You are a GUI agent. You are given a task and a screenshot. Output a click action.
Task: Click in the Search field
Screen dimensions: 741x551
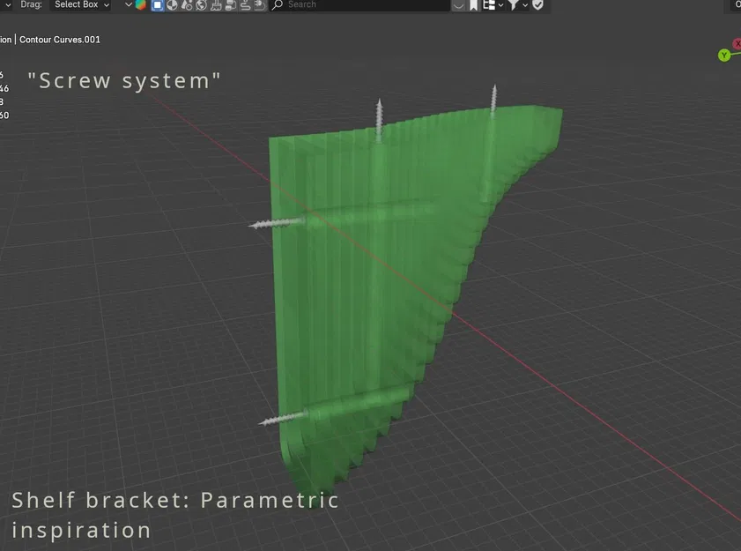[359, 4]
